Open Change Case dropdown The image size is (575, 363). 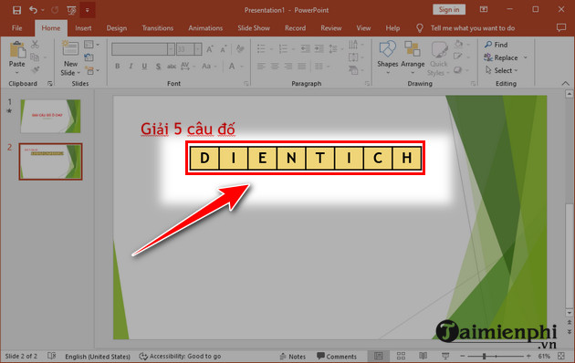point(209,67)
